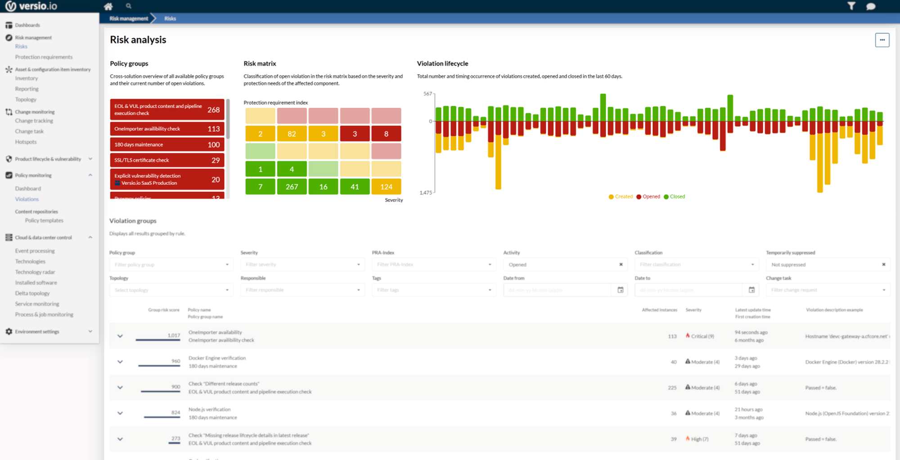The width and height of the screenshot is (900, 460).
Task: Remove the Not suppressed filter
Action: [883, 264]
